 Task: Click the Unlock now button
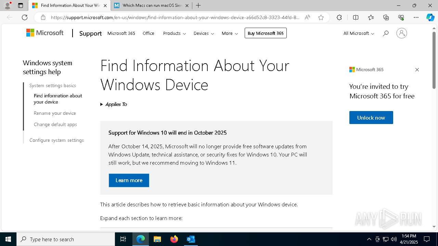pos(371,118)
